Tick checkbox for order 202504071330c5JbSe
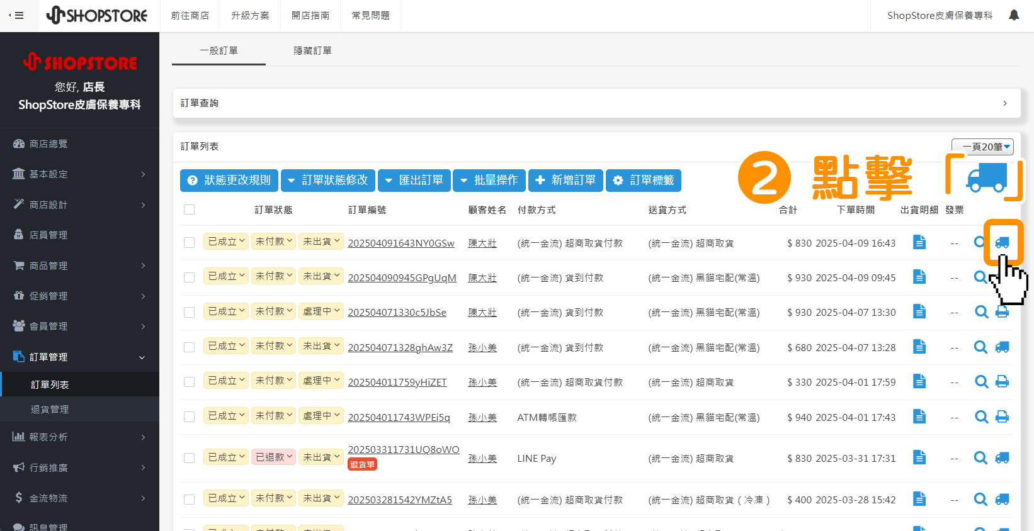Image resolution: width=1034 pixels, height=531 pixels. point(189,312)
